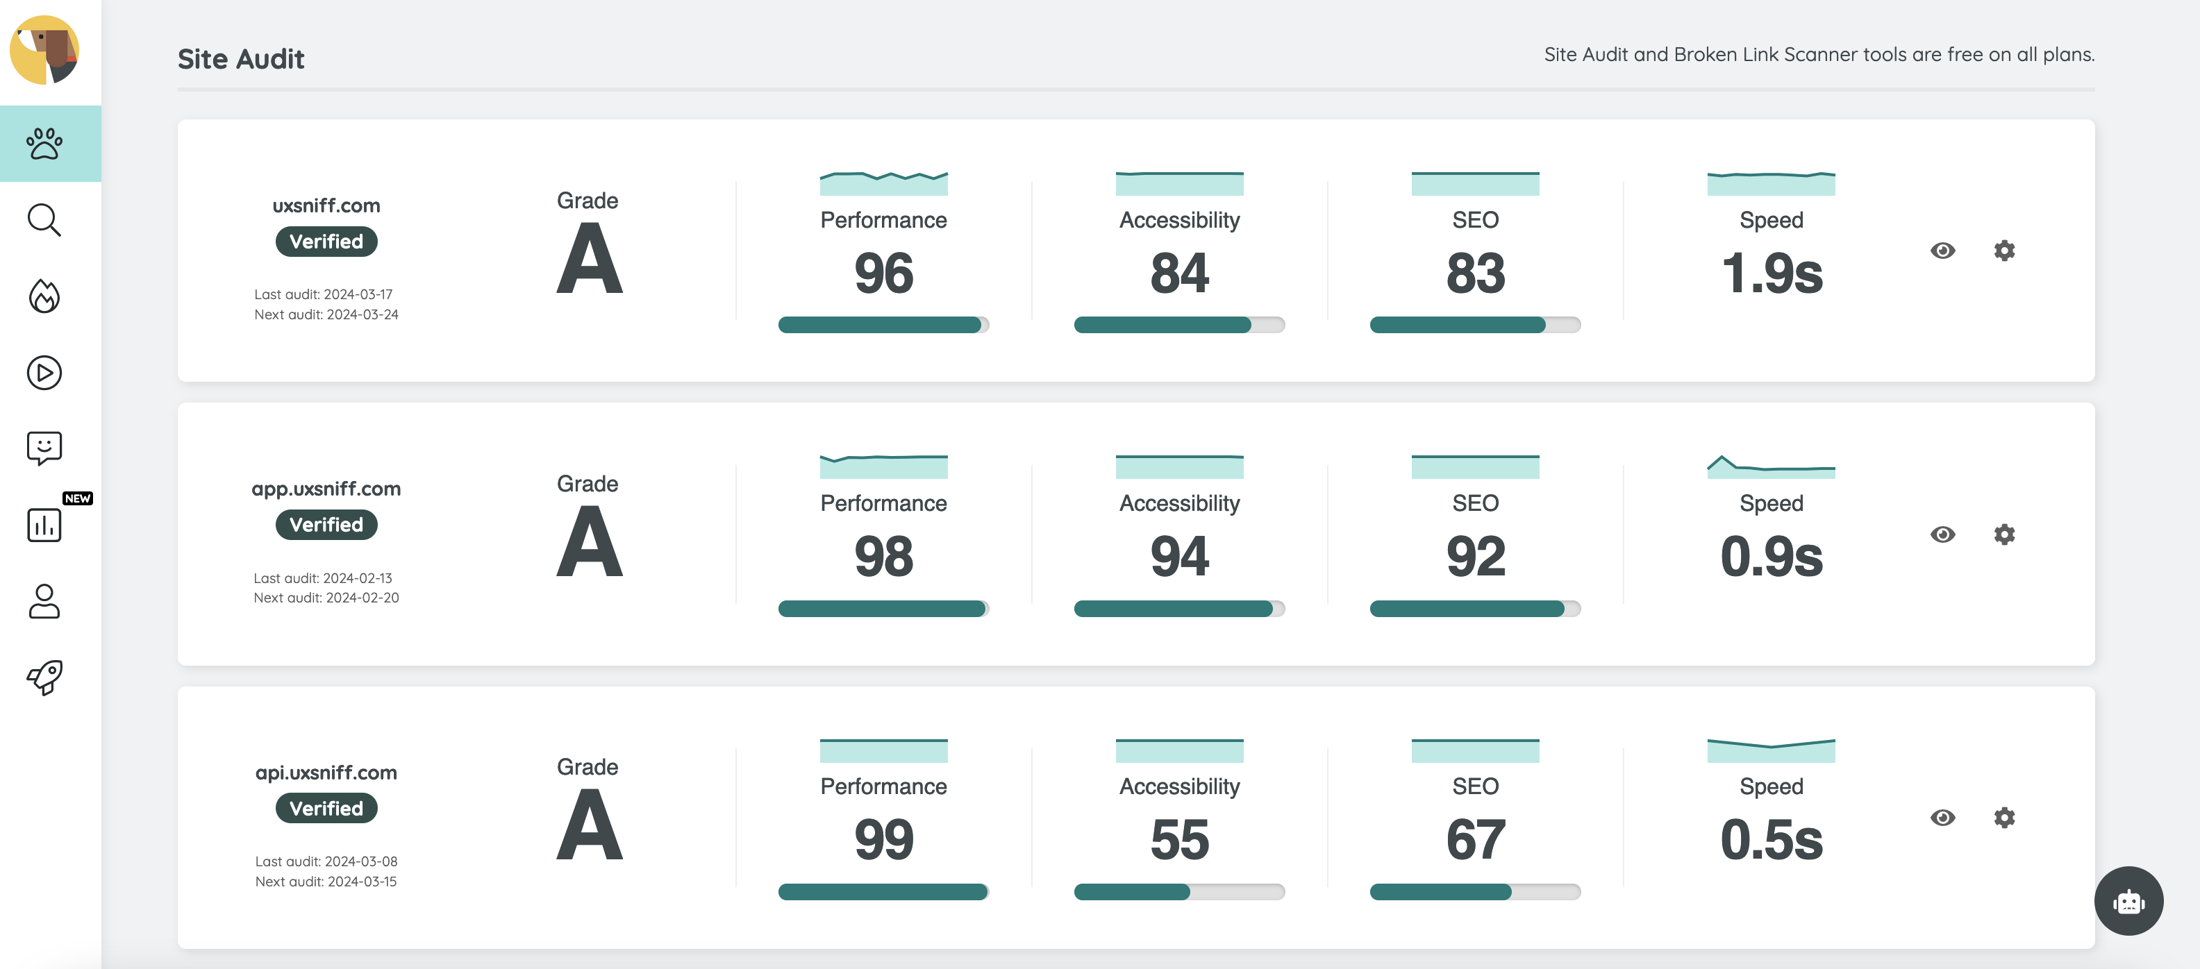The width and height of the screenshot is (2200, 969).
Task: Click the Grade A letter for uxsniff.com
Action: pos(590,259)
